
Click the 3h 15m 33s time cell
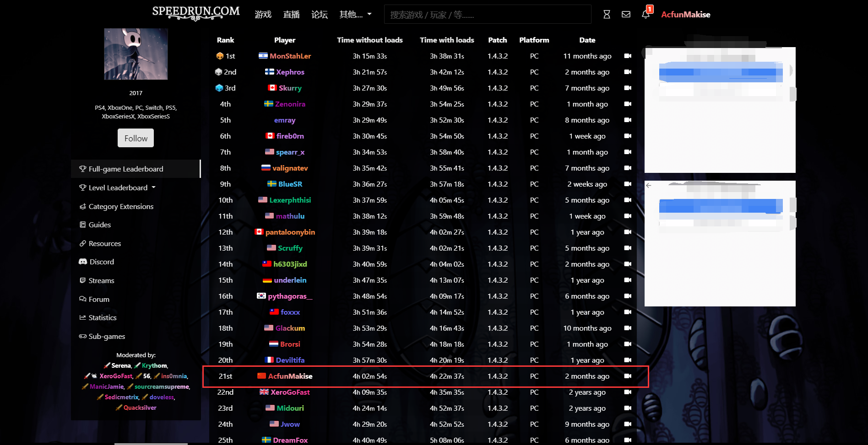pos(370,56)
